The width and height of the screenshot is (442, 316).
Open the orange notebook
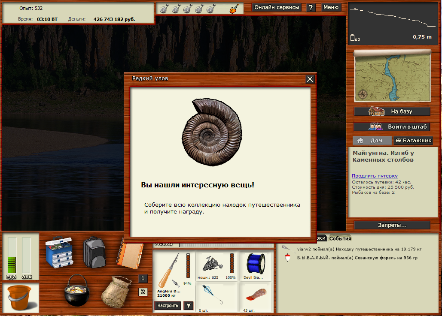click(x=130, y=252)
